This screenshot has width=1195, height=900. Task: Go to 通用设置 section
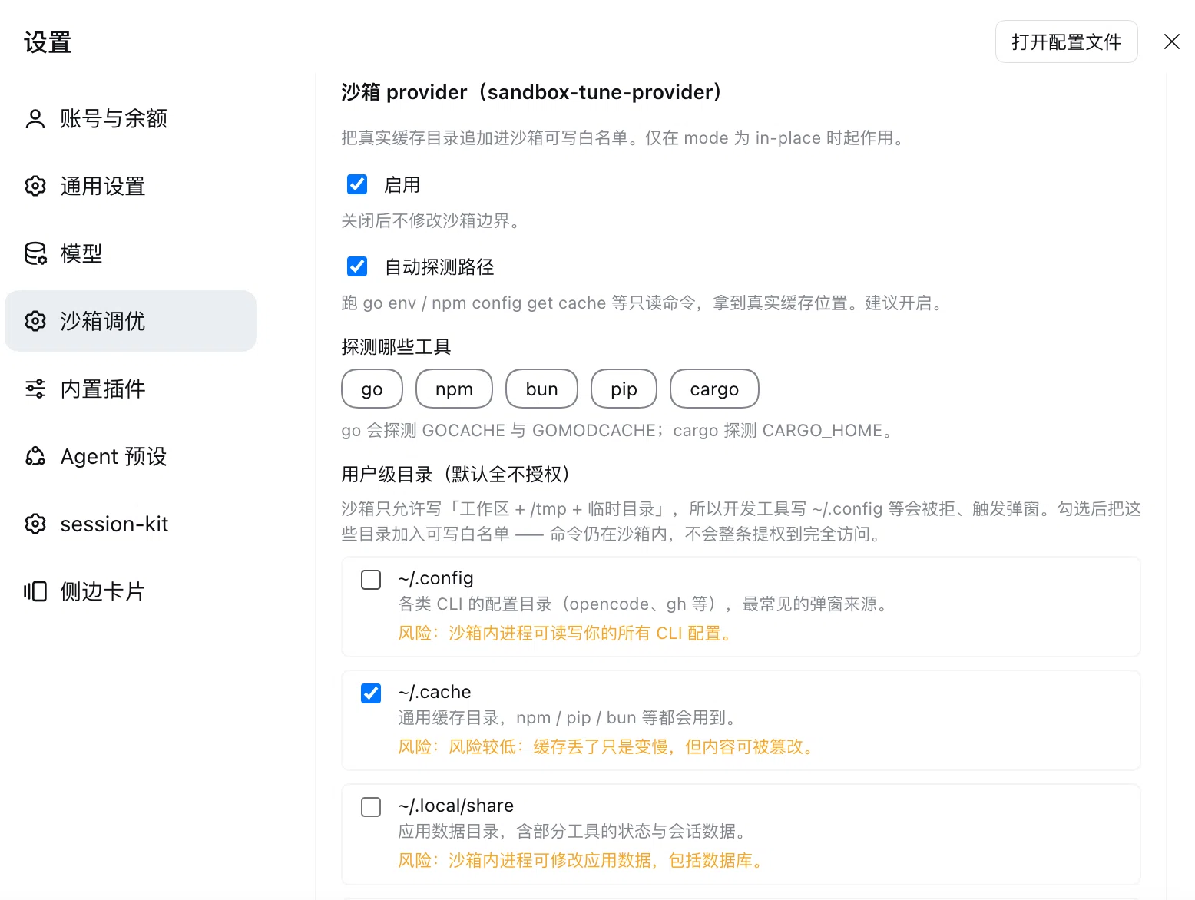[131, 186]
